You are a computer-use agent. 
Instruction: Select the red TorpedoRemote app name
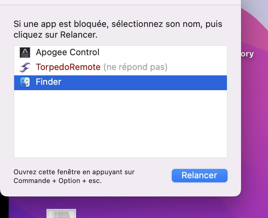click(68, 67)
